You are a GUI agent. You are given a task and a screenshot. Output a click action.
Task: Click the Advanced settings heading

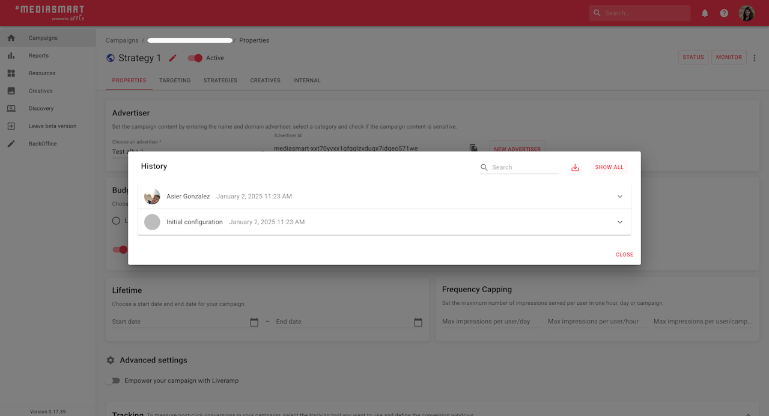point(153,360)
